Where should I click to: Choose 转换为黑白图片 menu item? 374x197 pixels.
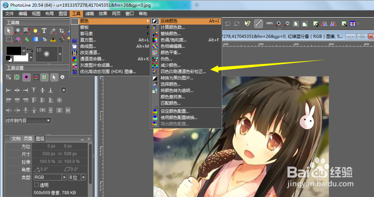click(x=186, y=78)
